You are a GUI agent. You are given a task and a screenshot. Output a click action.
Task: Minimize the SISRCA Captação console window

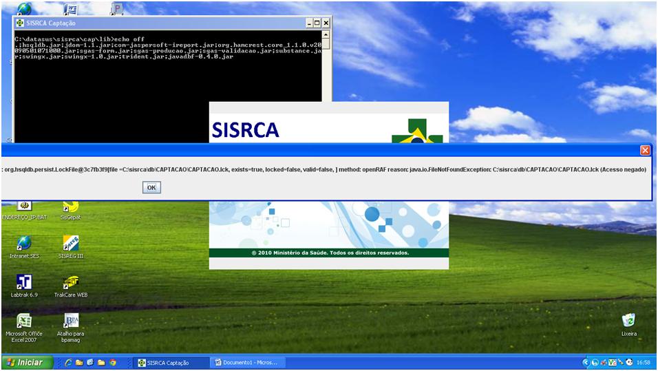[309, 23]
